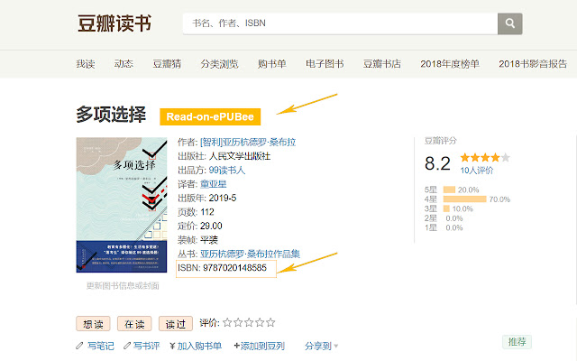Rate one star in 评价
This screenshot has height=361, width=577.
point(227,323)
